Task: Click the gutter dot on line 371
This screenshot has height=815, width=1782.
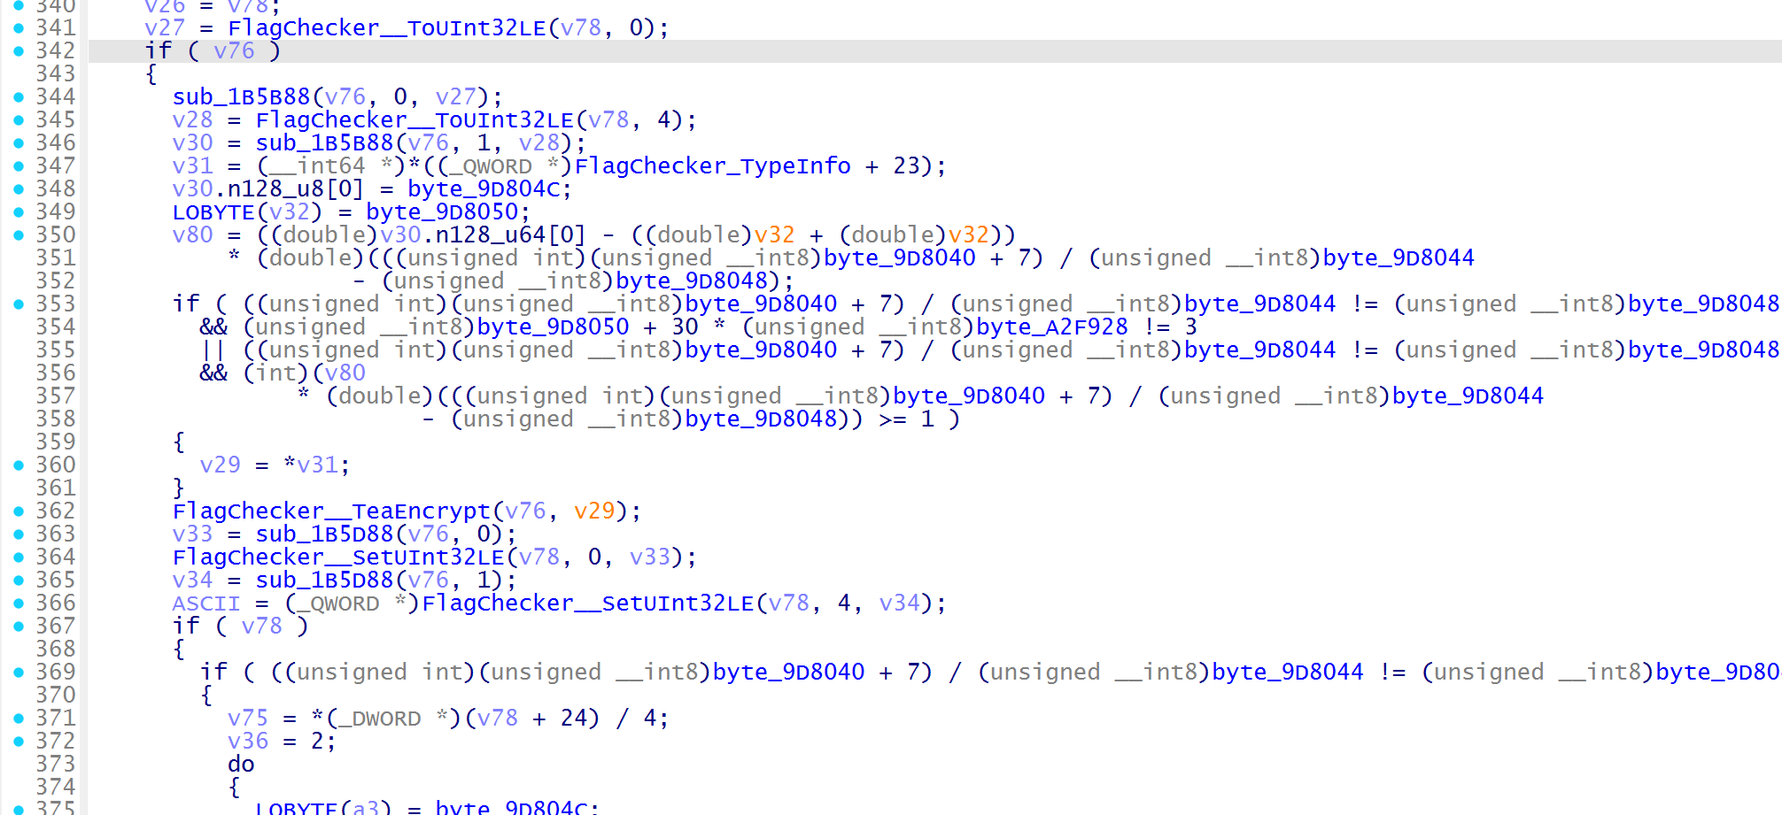Action: tap(19, 719)
